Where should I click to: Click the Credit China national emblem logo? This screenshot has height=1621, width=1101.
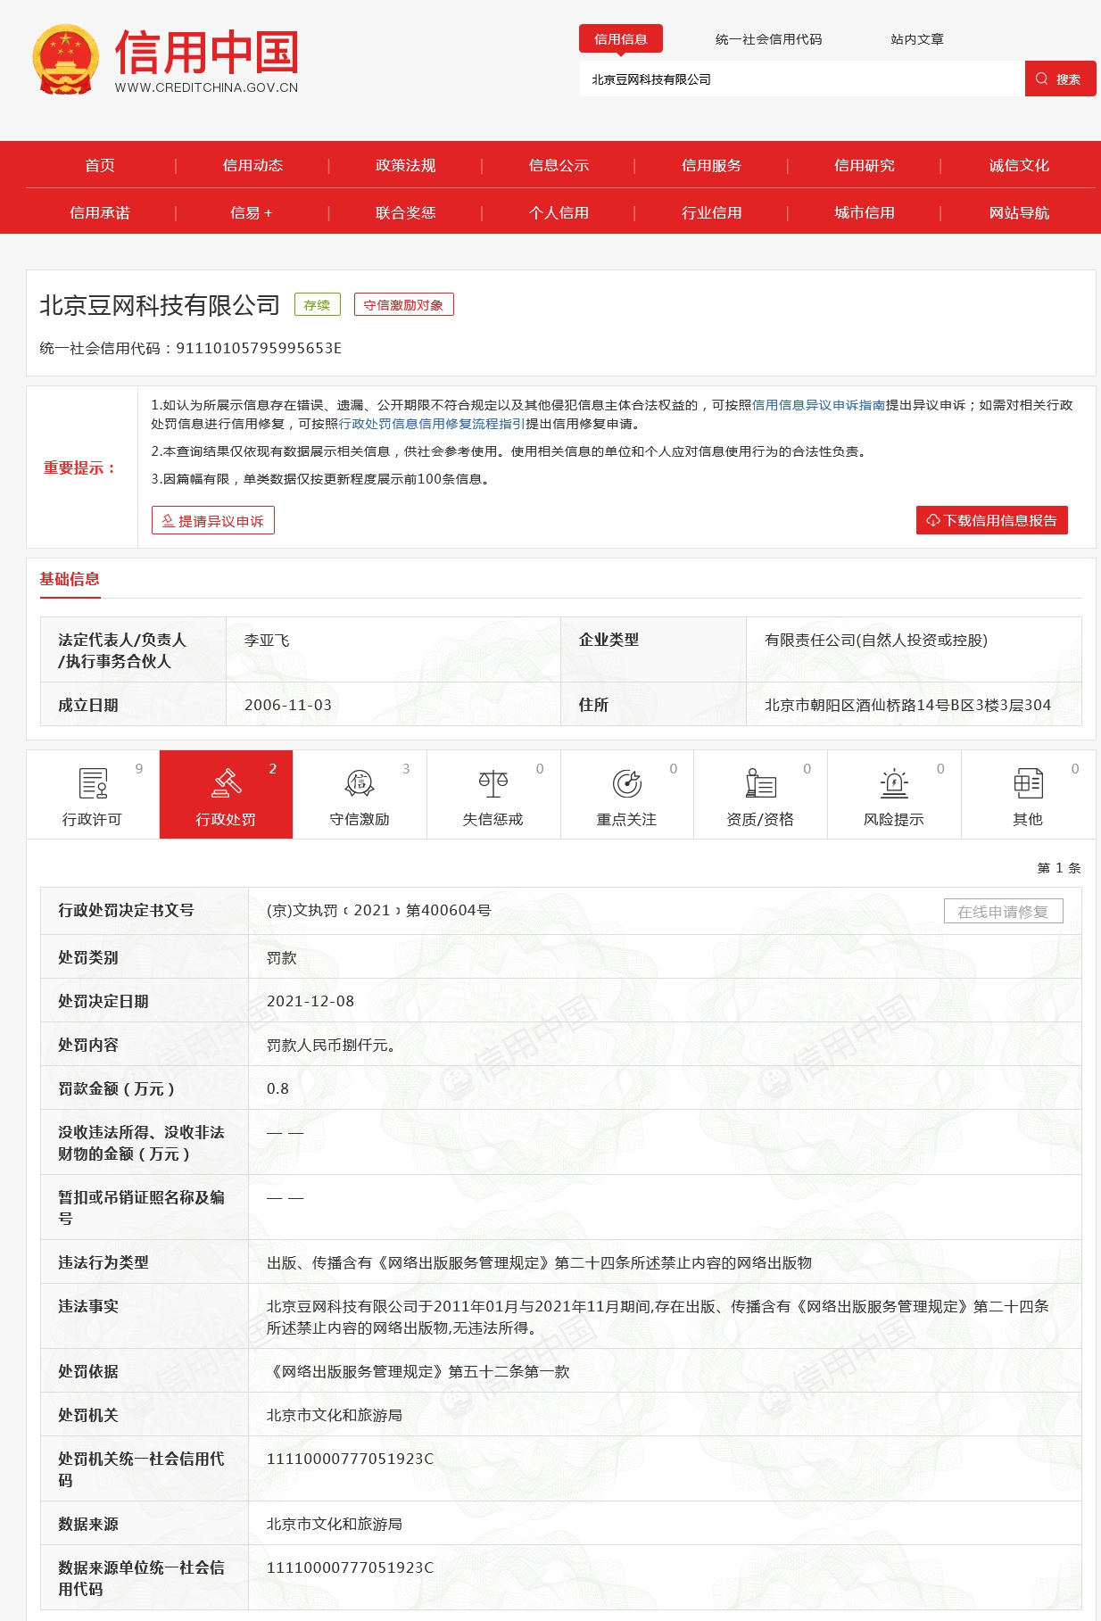coord(65,60)
